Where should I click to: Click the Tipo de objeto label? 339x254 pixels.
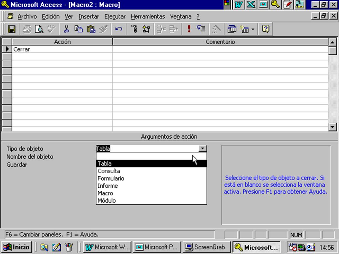pos(25,149)
